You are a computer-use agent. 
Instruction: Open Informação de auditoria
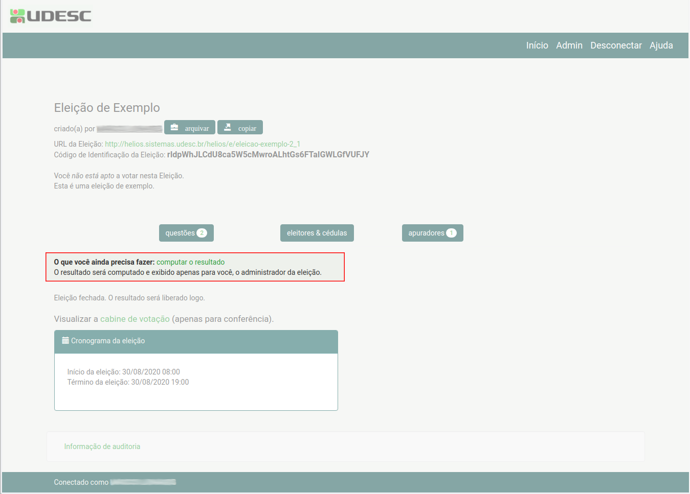102,446
